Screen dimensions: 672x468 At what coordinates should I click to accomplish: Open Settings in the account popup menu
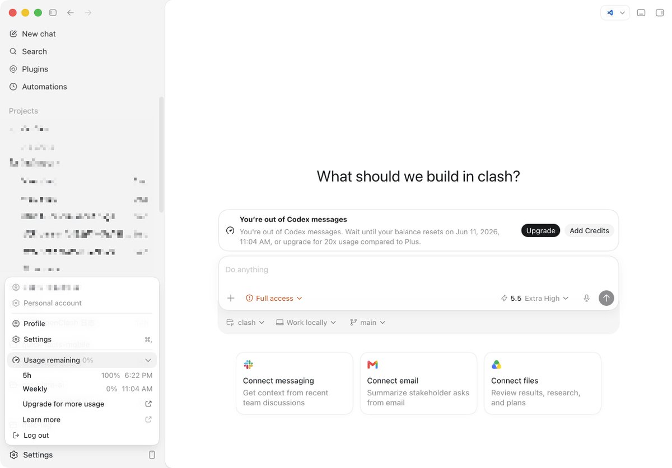point(82,339)
